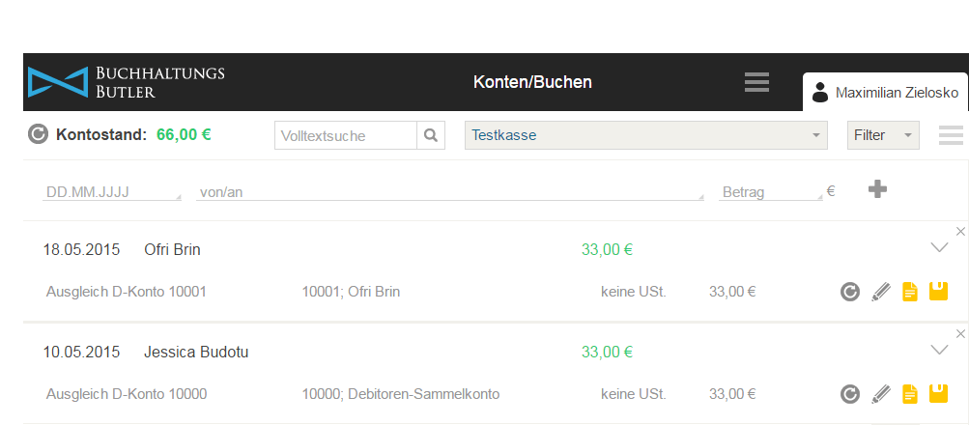Click the yellow document icon for Jessica Budotu

[910, 394]
